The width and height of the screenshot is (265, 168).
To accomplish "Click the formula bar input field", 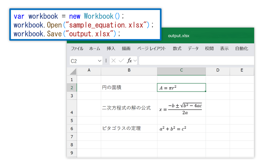I will (x=196, y=61).
